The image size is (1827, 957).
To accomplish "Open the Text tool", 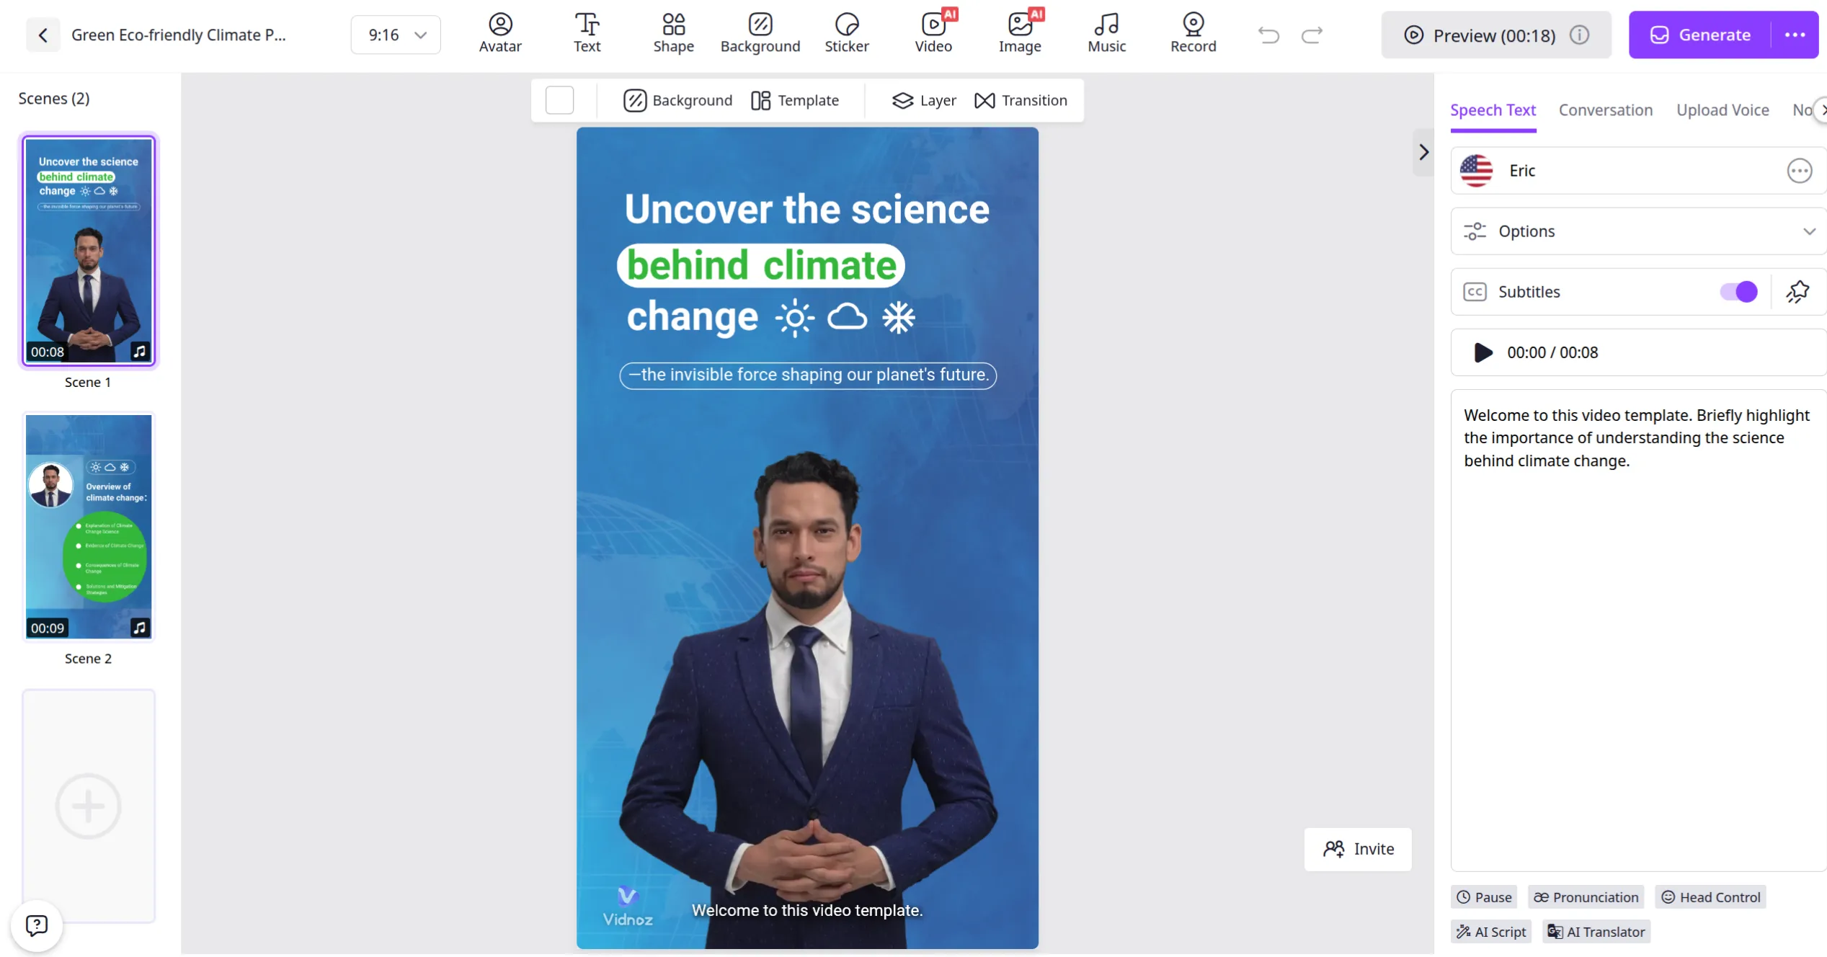I will pos(587,33).
